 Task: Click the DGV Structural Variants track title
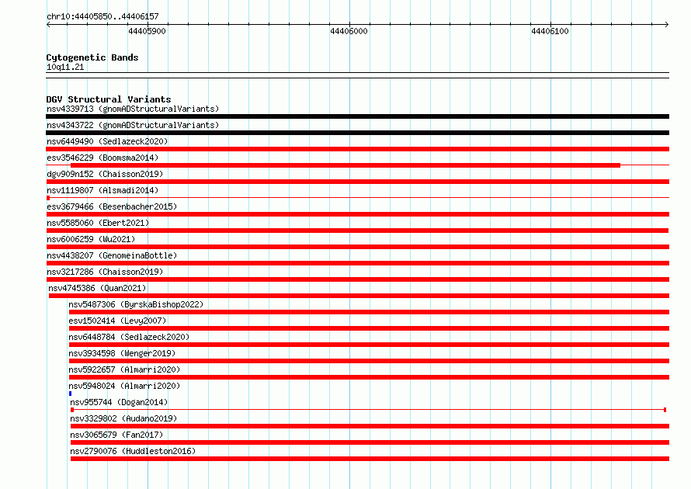pos(109,99)
